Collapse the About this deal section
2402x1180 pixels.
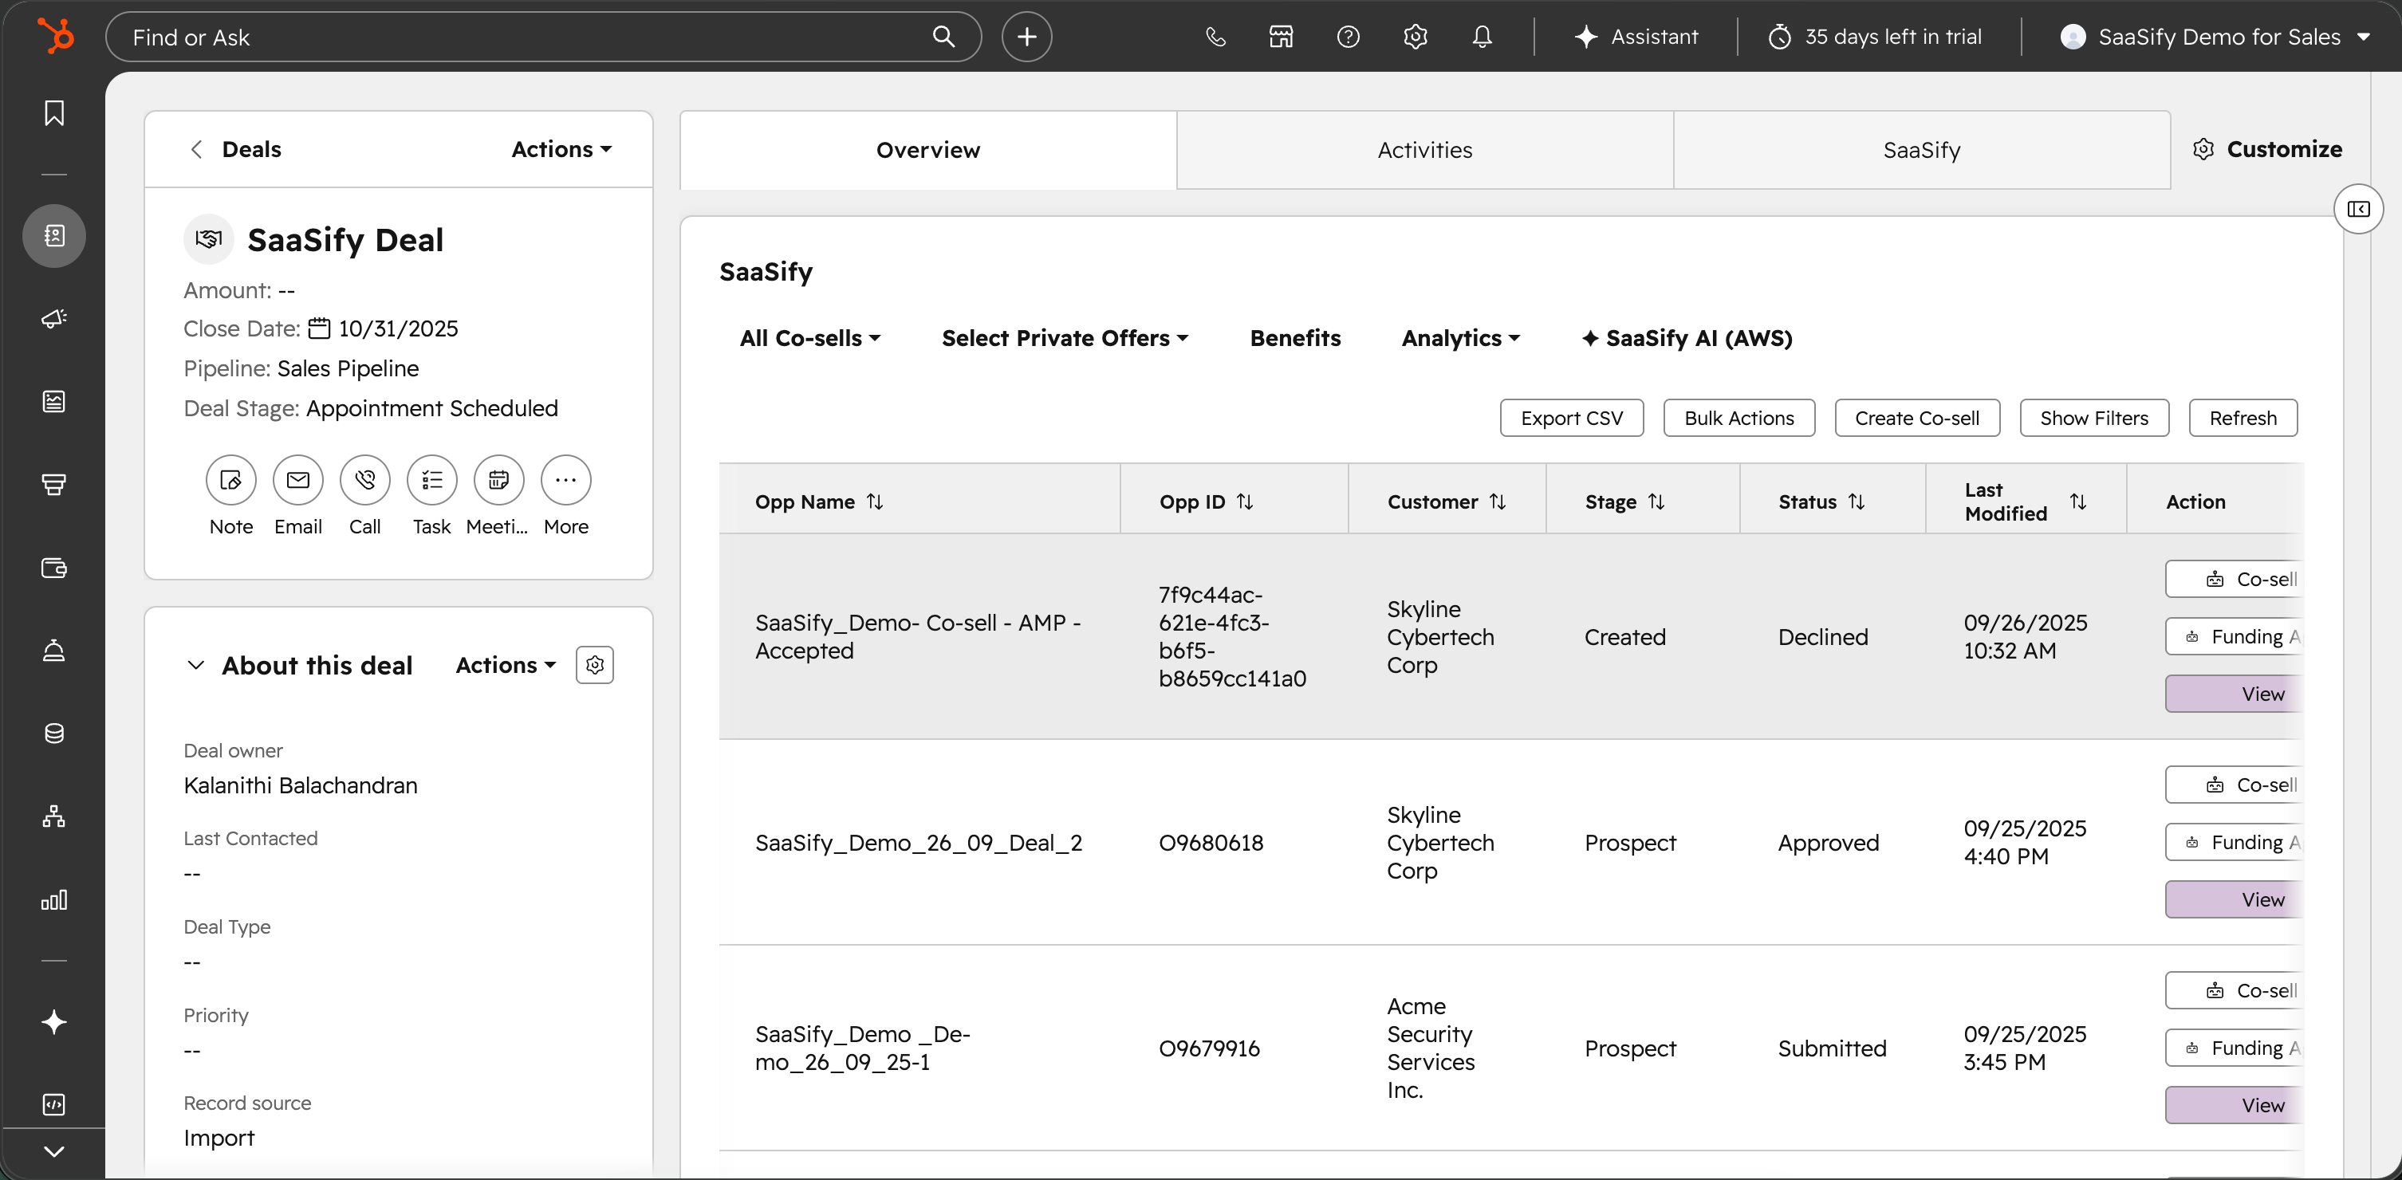tap(196, 666)
